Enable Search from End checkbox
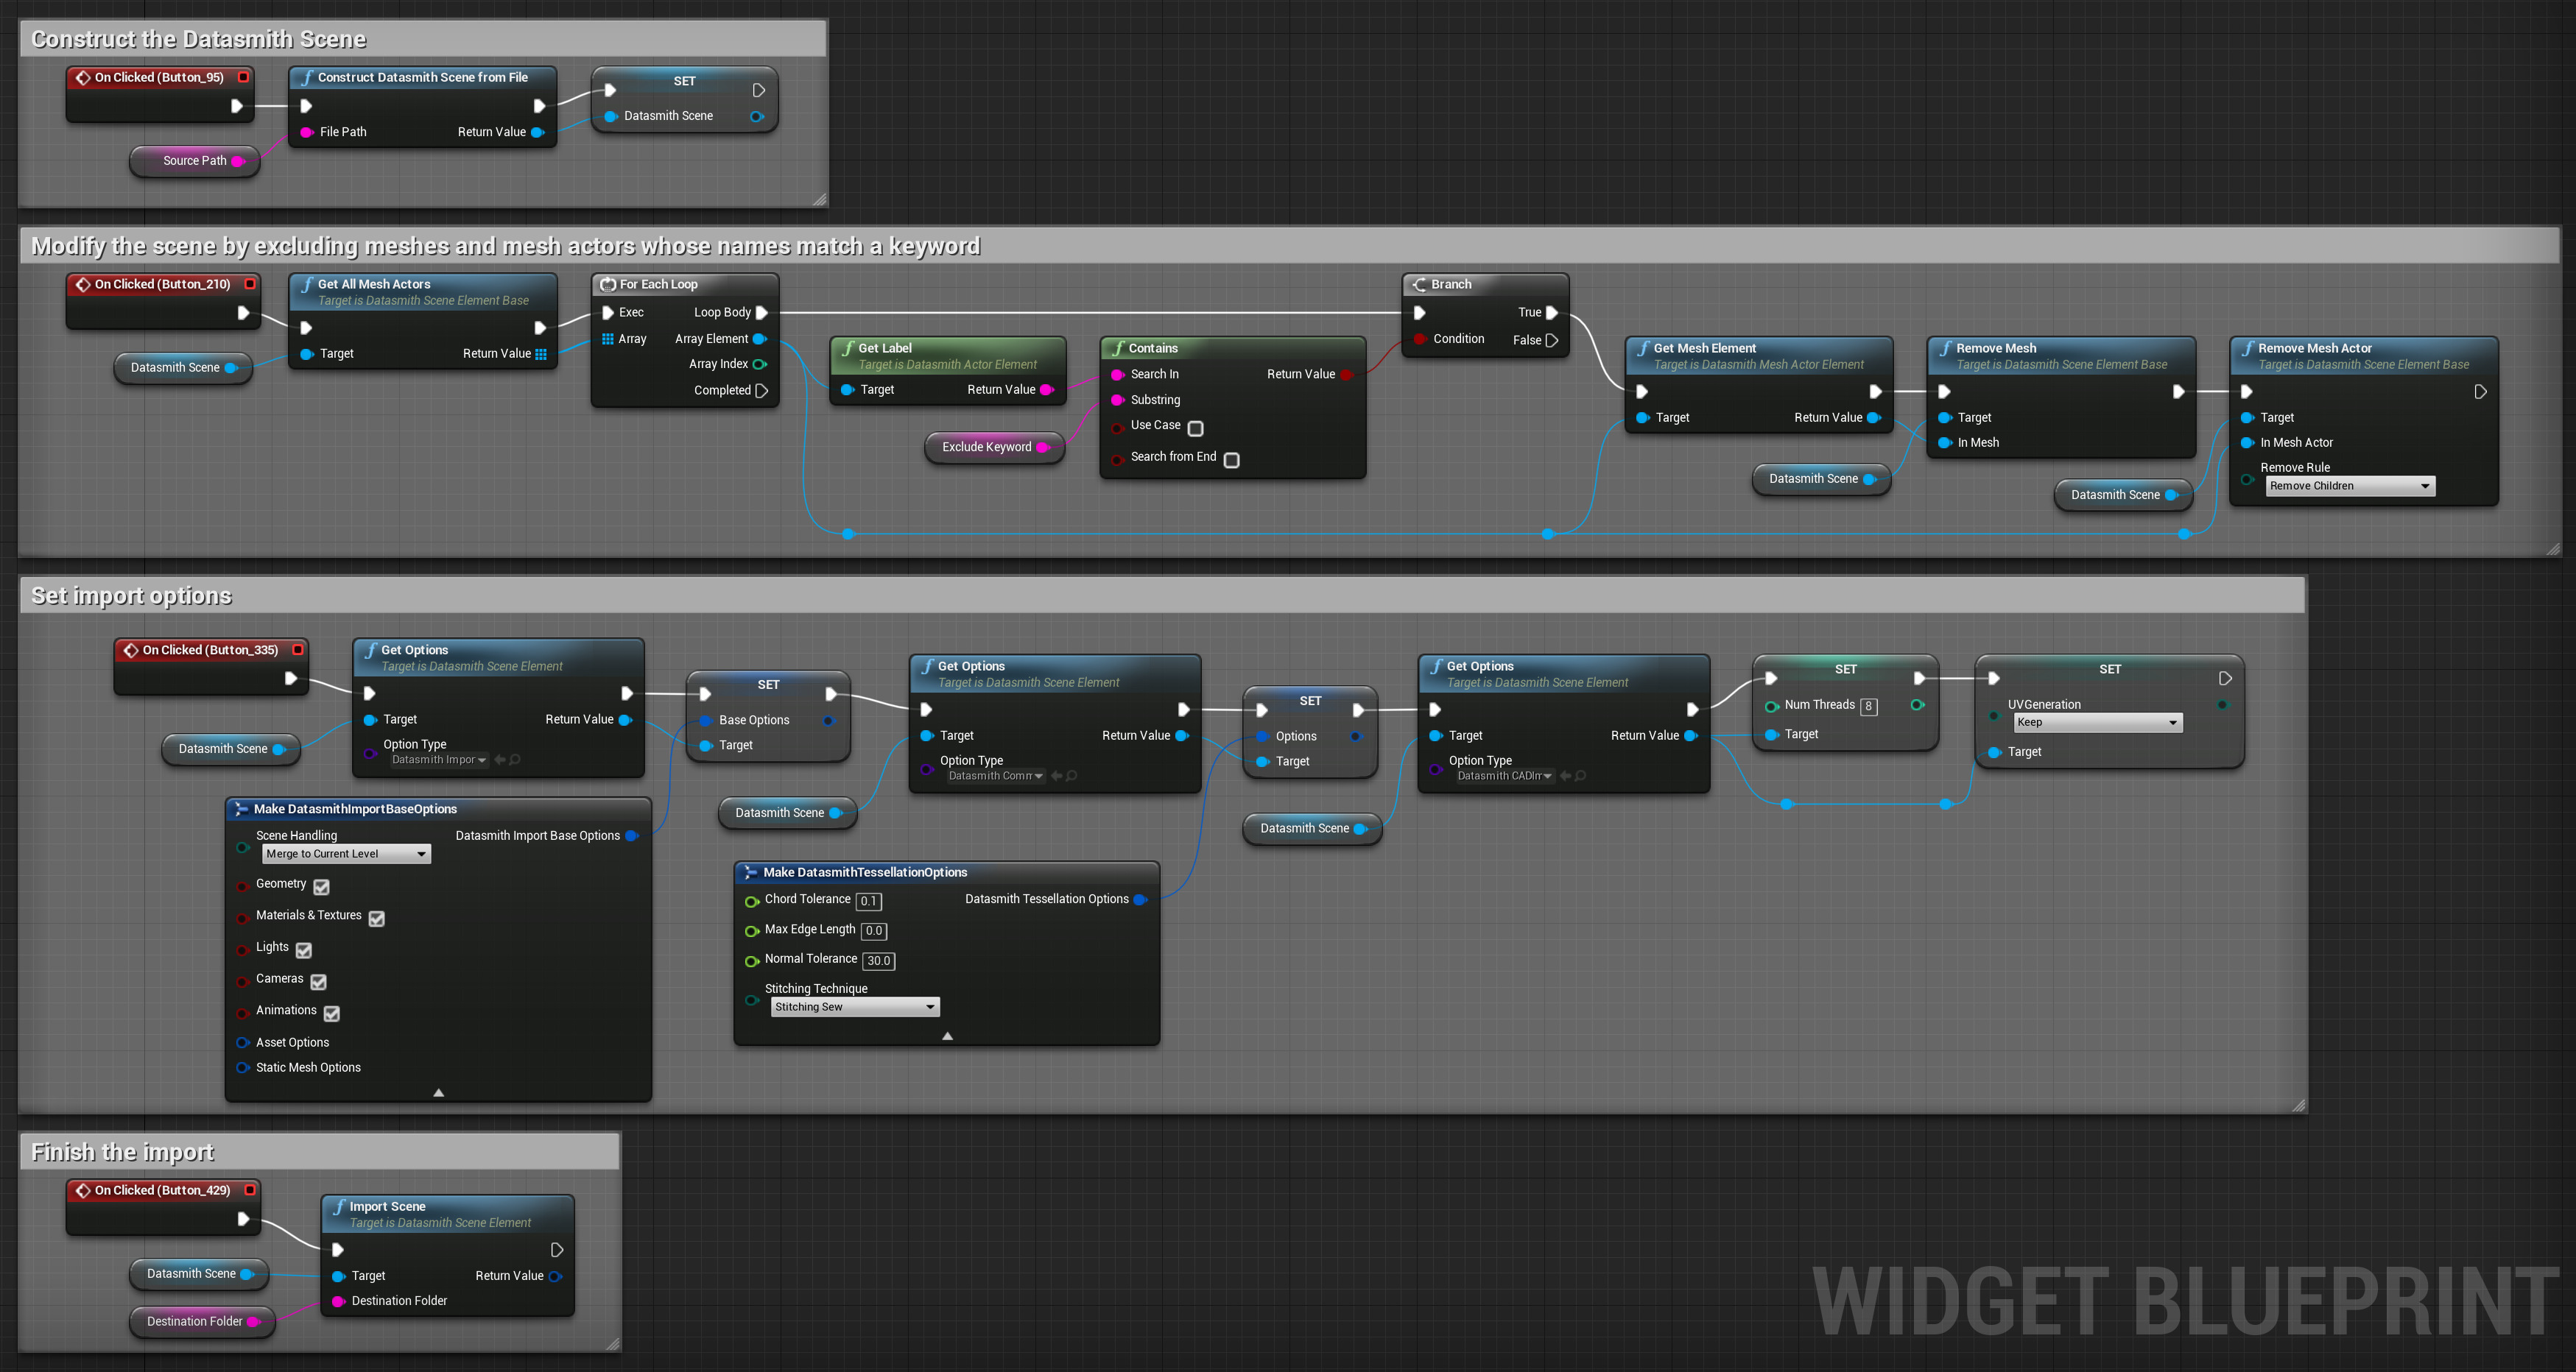 pos(1231,460)
